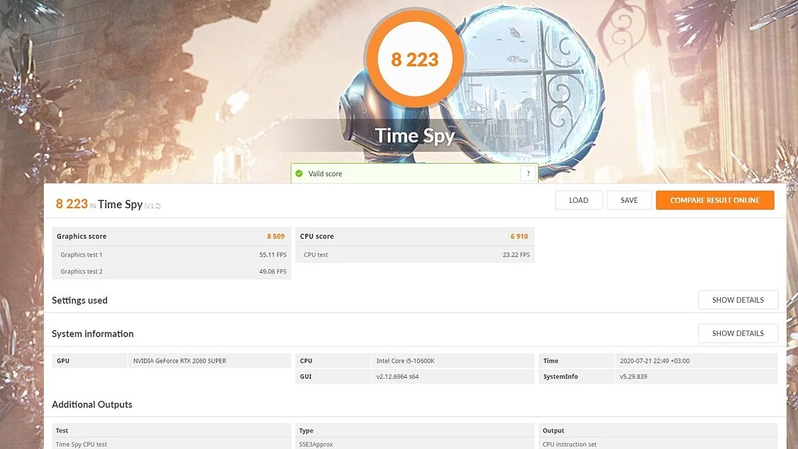
Task: Click the 49.06 FPS value
Action: pyautogui.click(x=273, y=271)
